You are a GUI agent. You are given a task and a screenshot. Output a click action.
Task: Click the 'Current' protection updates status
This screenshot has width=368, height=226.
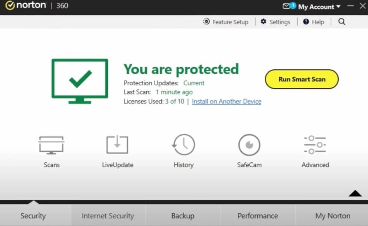coord(194,83)
